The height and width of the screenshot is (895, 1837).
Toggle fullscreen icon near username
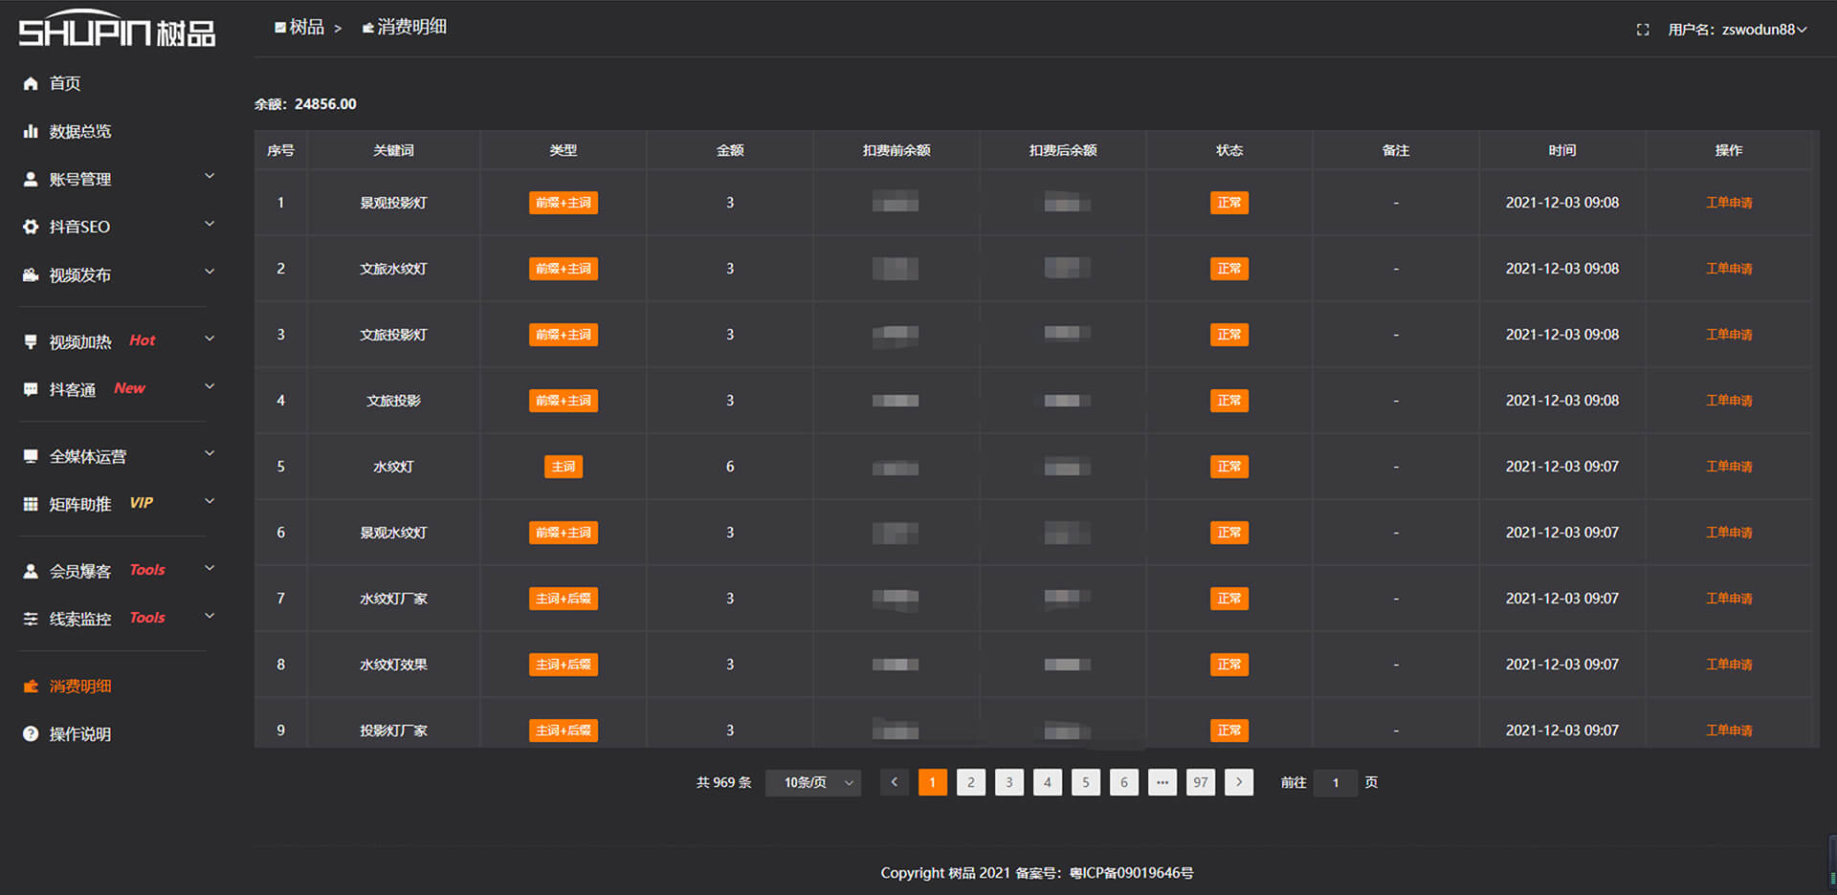click(1643, 30)
